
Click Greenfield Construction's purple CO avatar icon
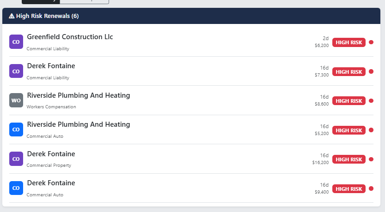pyautogui.click(x=16, y=42)
